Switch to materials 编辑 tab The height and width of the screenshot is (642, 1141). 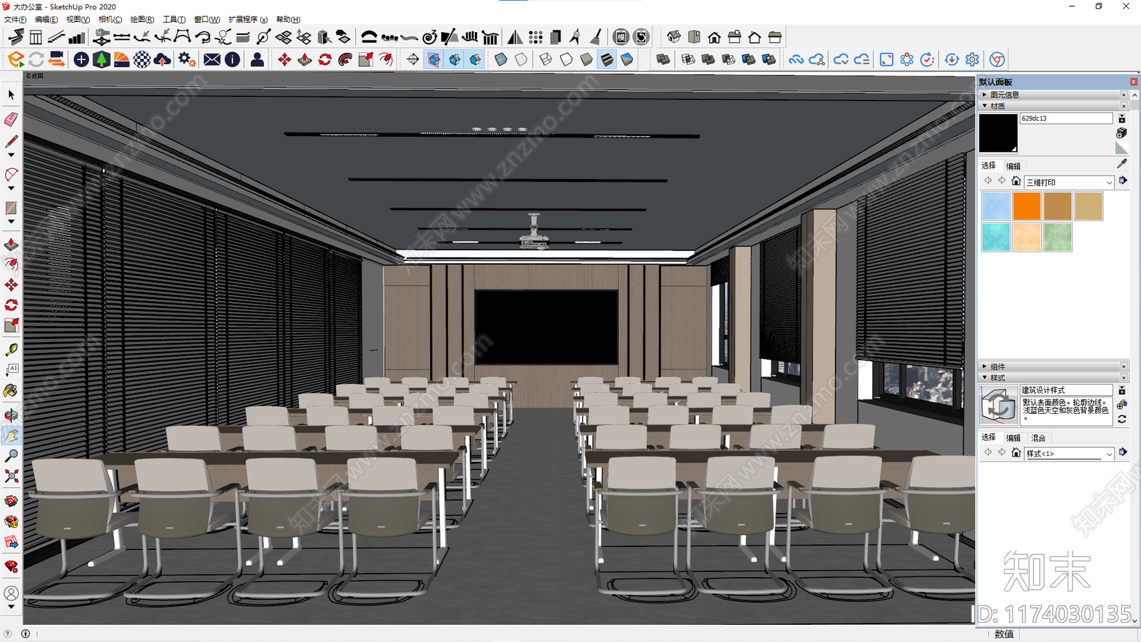tap(1013, 165)
